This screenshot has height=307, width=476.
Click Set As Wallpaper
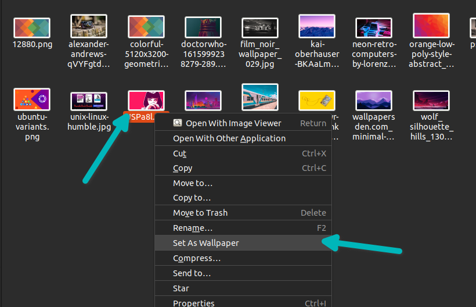(243, 243)
